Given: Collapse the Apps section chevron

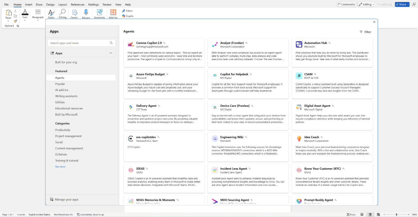Looking at the screenshot, I should tap(111, 53).
